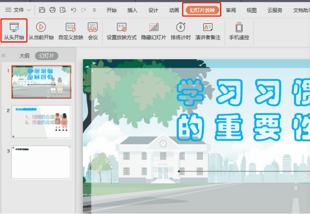The width and height of the screenshot is (310, 214).
Task: Click the Print icon
Action: tap(52, 10)
